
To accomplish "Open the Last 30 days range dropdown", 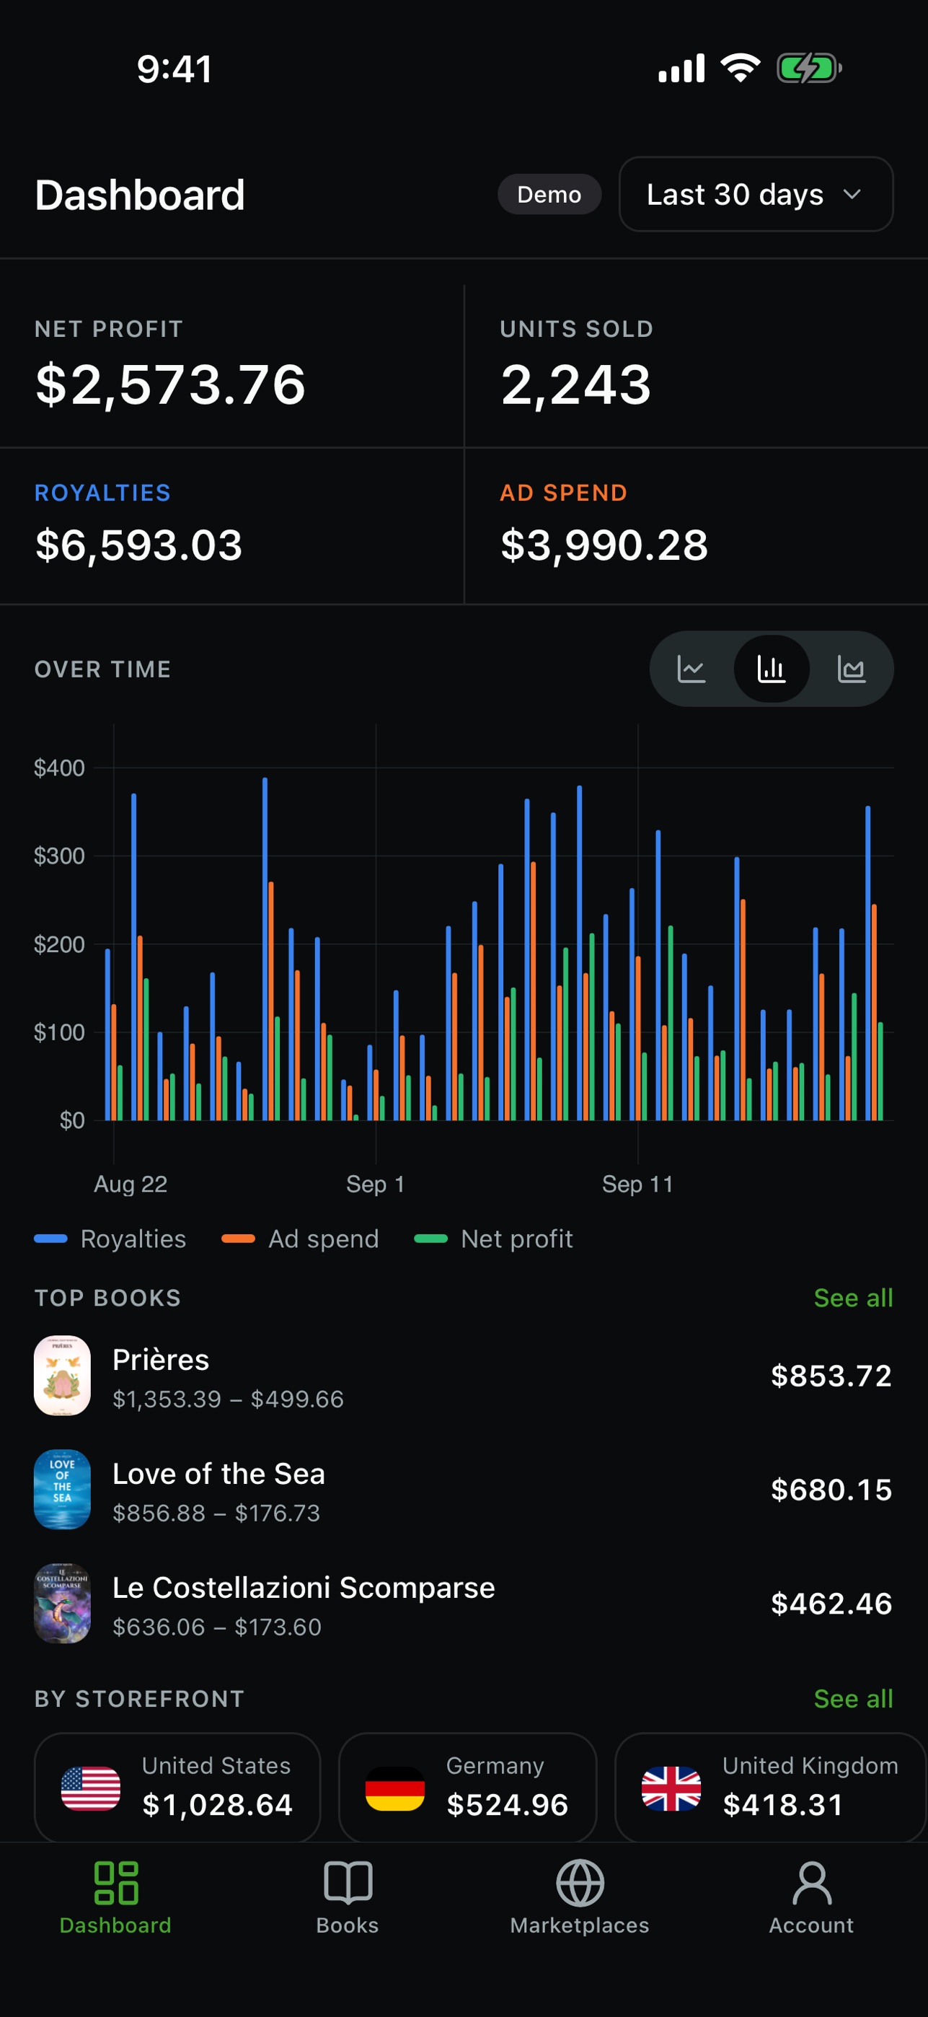I will [x=756, y=194].
